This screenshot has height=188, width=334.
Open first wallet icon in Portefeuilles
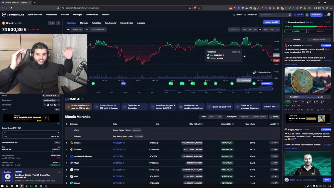pyautogui.click(x=44, y=105)
